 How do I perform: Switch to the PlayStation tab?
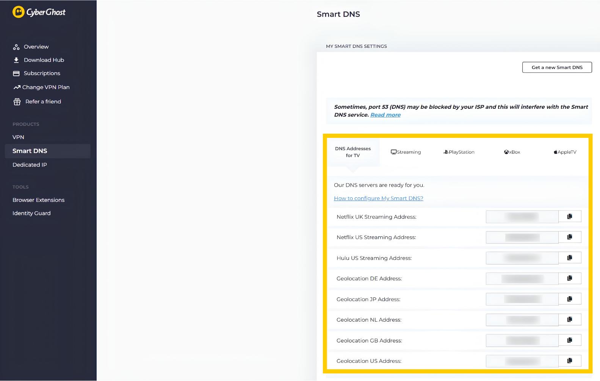(459, 152)
